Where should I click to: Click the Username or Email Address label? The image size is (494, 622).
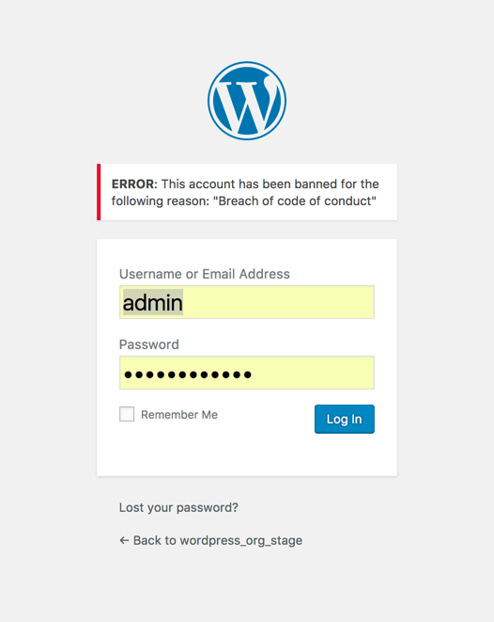click(x=205, y=274)
